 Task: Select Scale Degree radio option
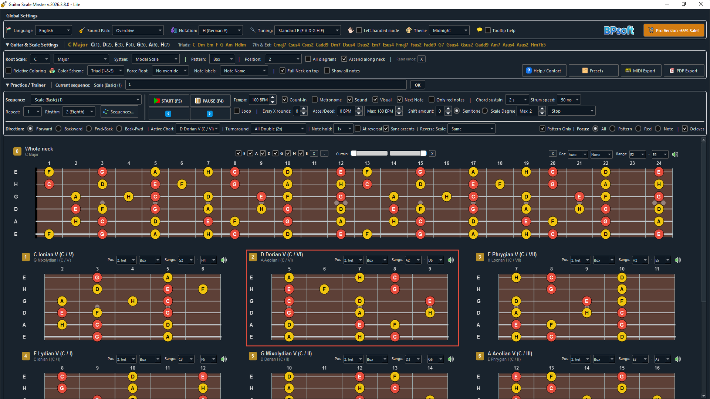coord(485,111)
